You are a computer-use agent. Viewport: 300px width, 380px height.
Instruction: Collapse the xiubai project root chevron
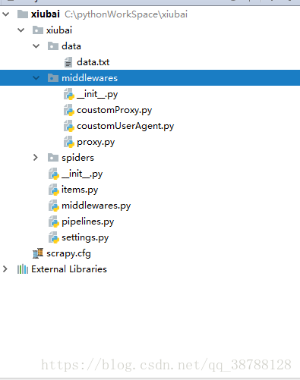click(x=5, y=14)
